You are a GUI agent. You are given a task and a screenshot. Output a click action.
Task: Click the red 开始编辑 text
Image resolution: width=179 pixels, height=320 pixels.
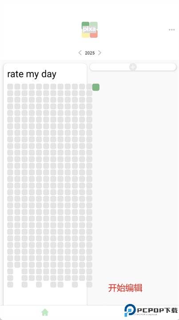coord(125,288)
